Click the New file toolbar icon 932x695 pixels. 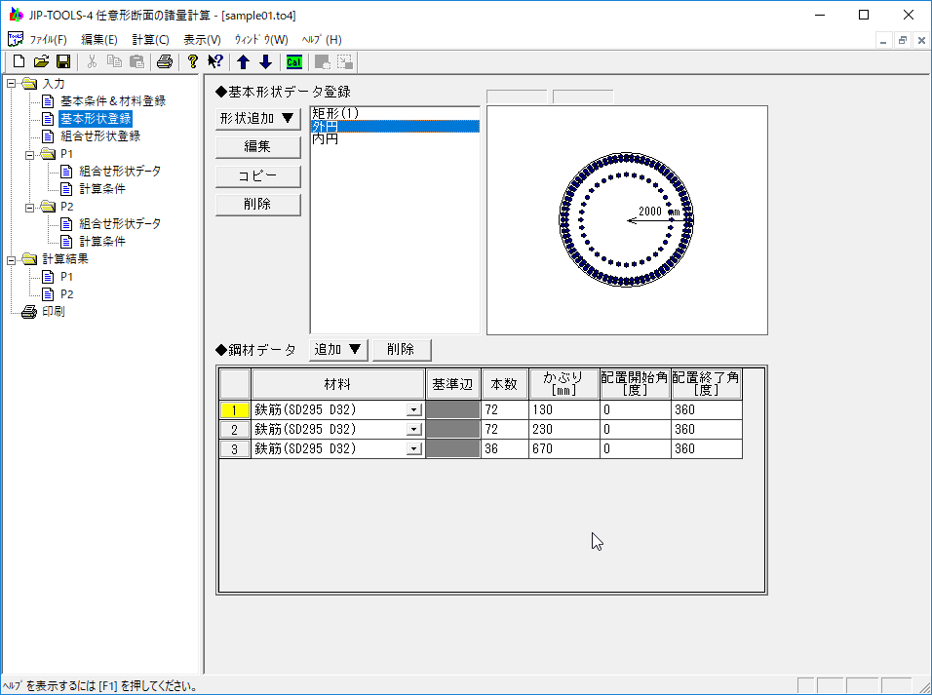click(19, 62)
